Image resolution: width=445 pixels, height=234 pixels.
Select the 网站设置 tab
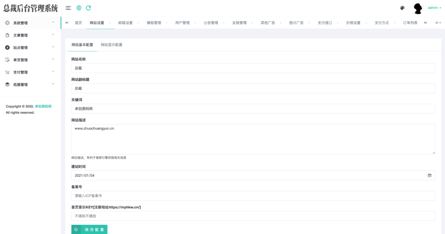pos(97,23)
